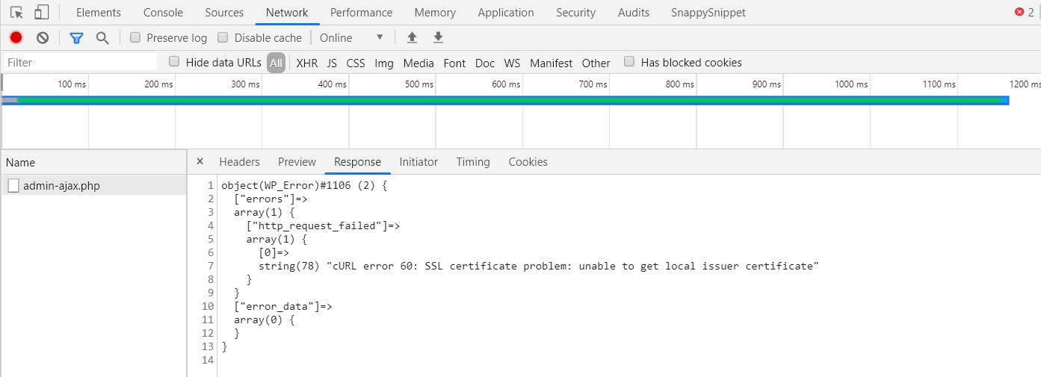Open the Audits tab
1041x377 pixels.
[x=634, y=13]
